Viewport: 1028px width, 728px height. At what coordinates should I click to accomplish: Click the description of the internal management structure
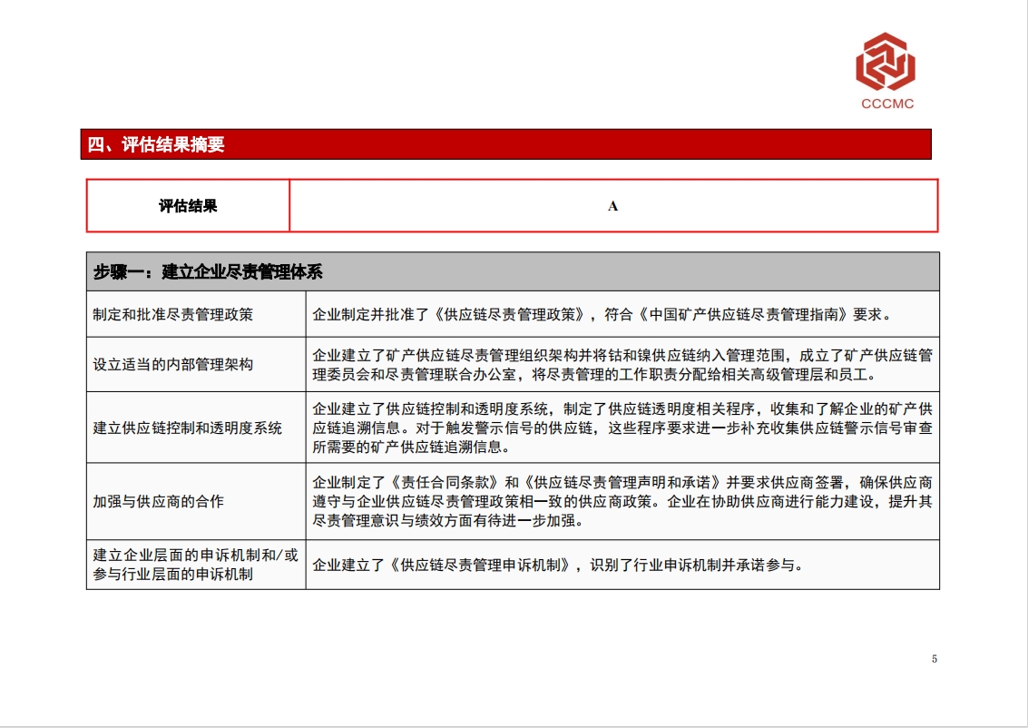pos(622,364)
